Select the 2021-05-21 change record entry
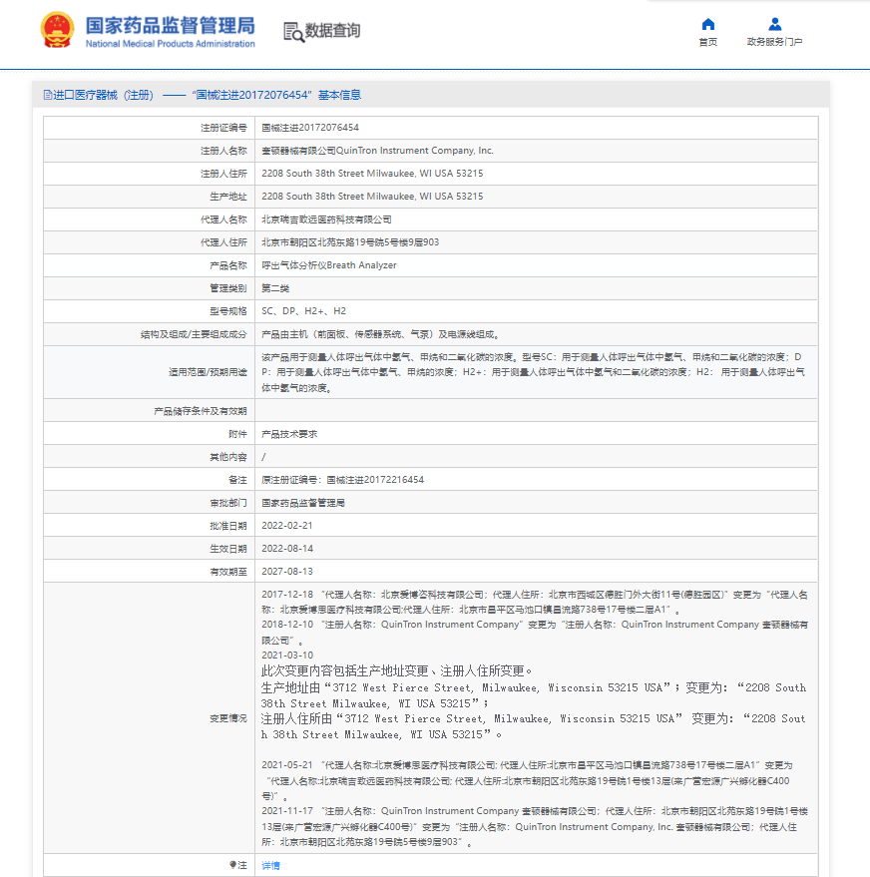The width and height of the screenshot is (870, 877). click(x=527, y=780)
